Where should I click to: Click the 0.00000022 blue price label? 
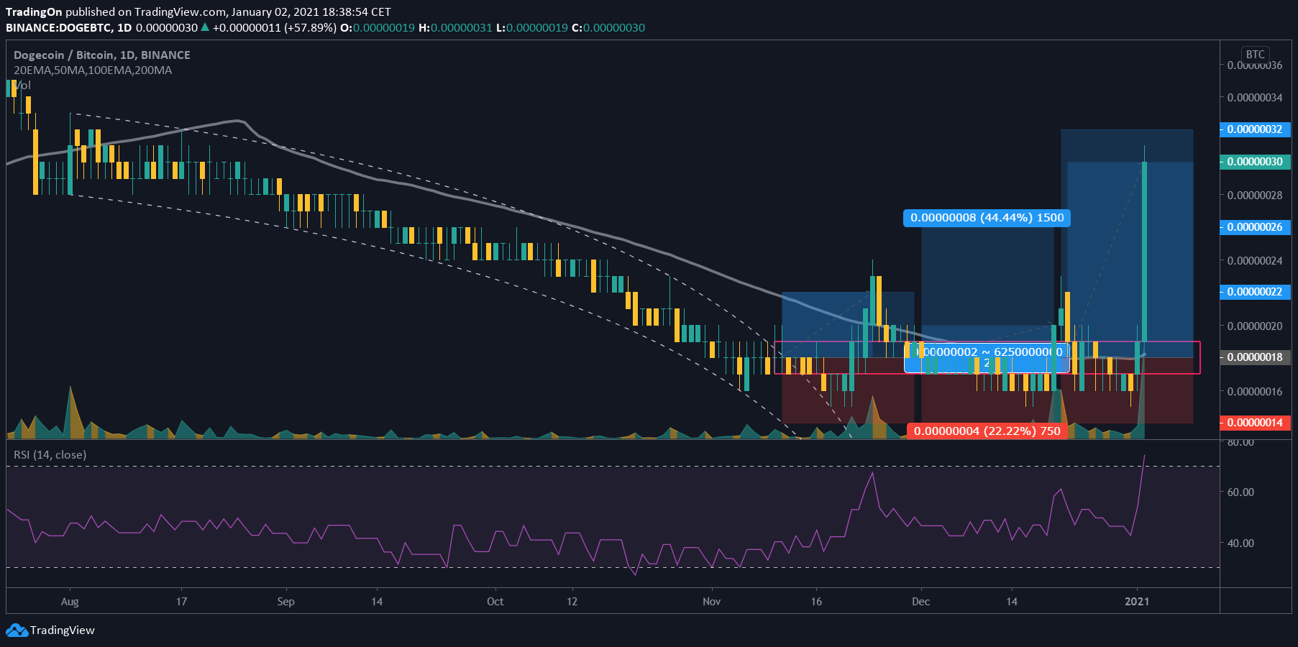(x=1255, y=292)
